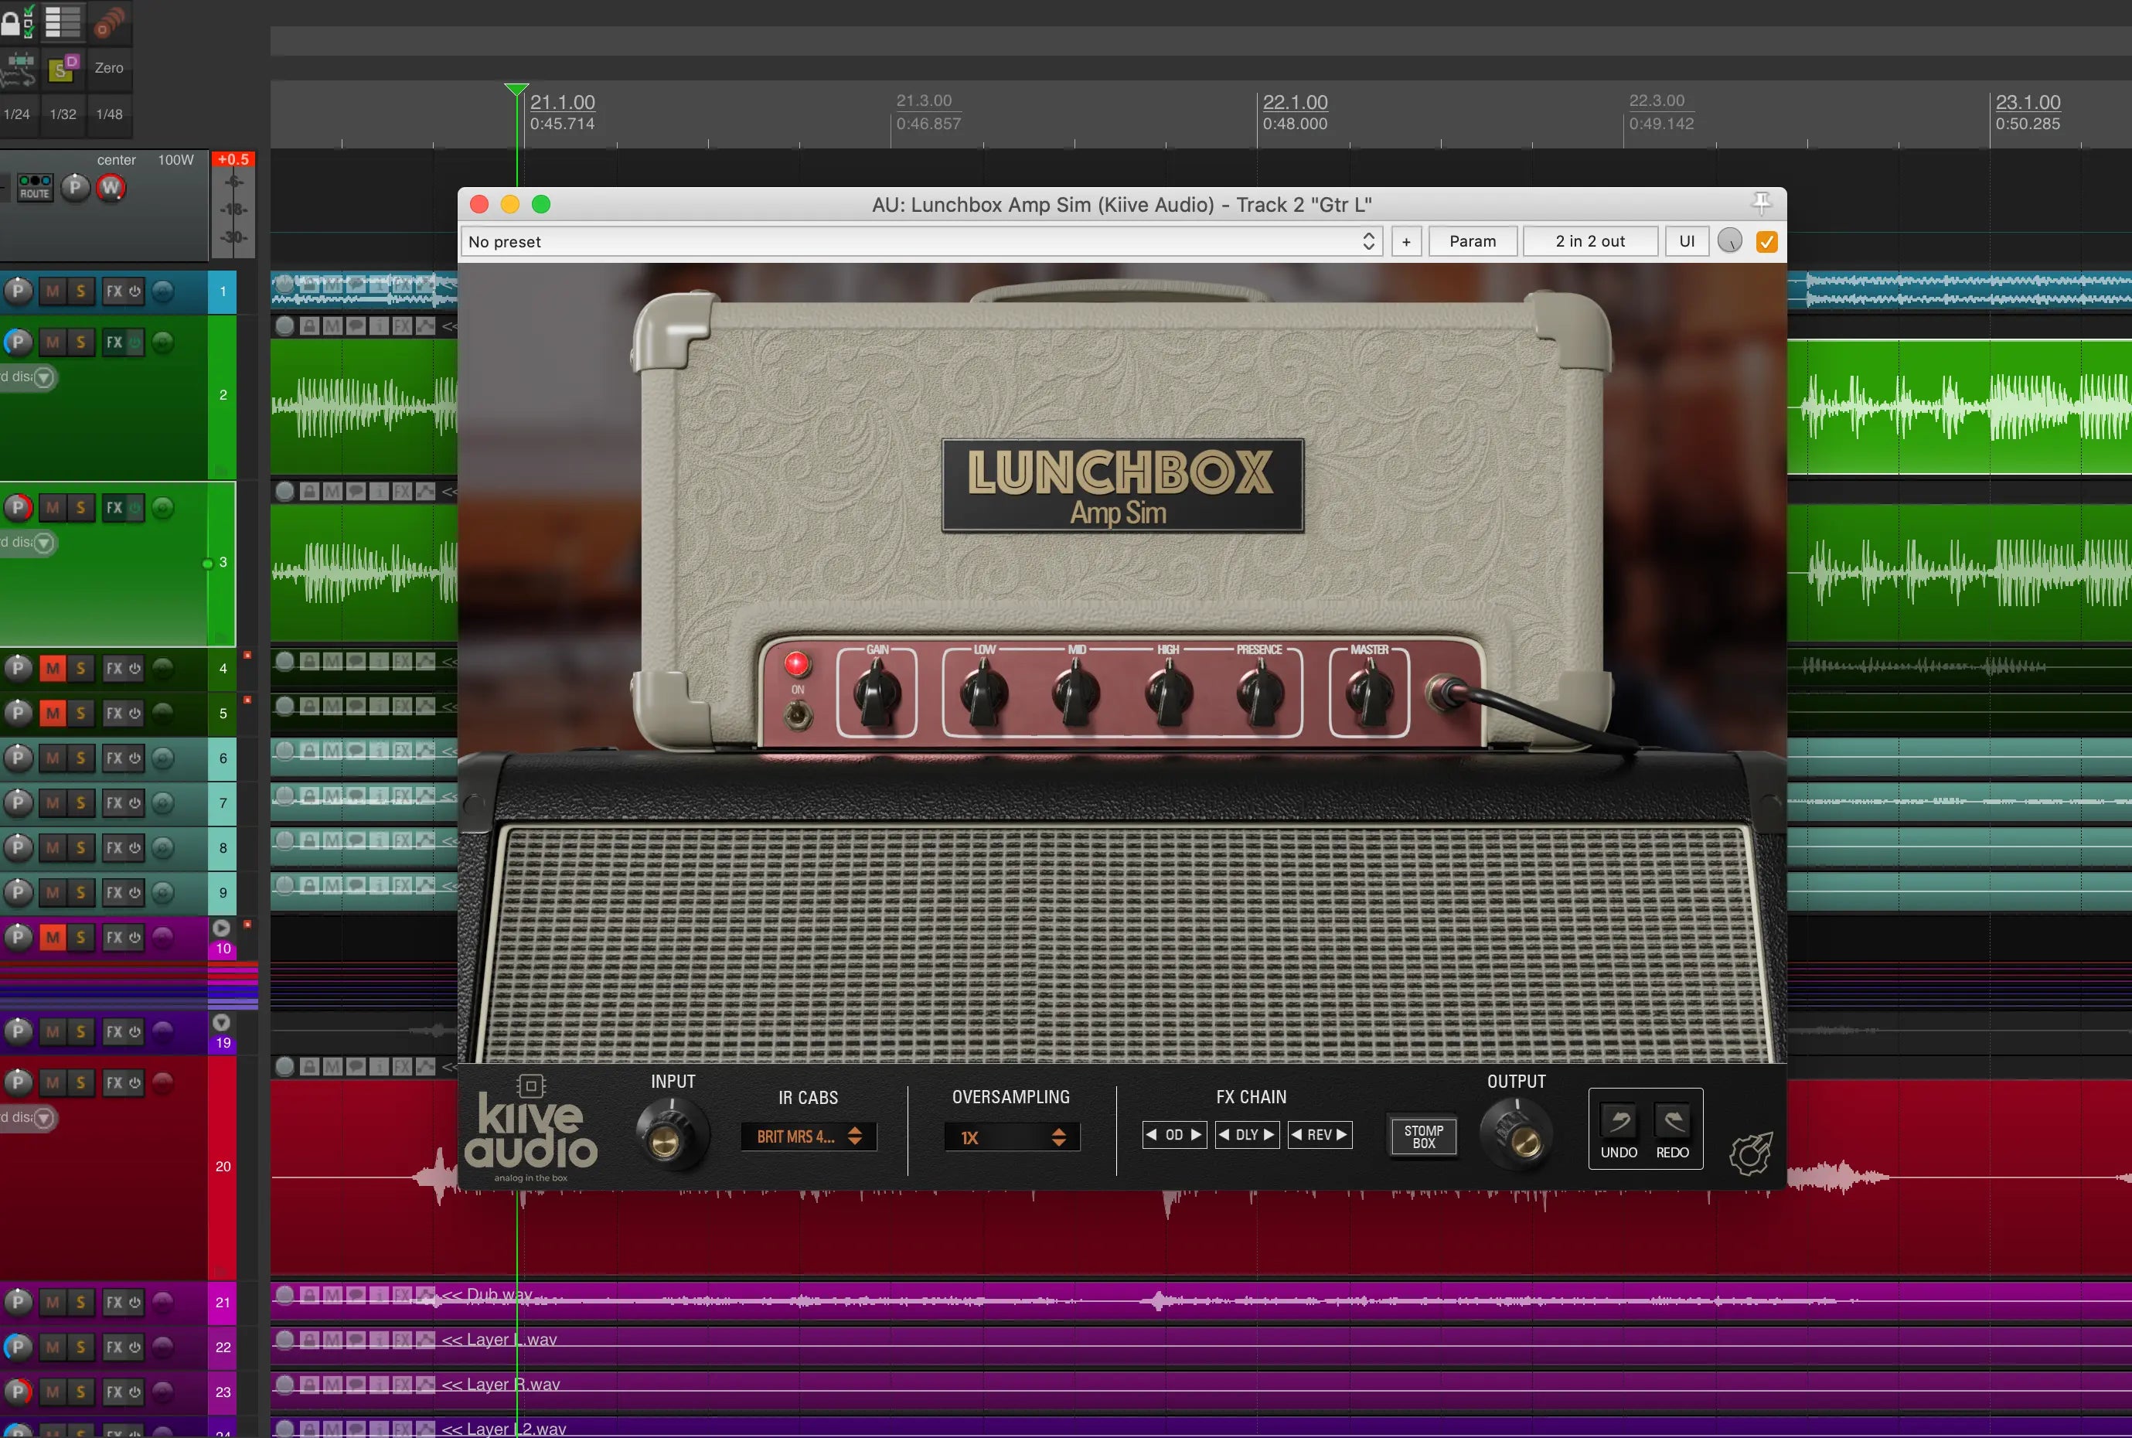Viewport: 2132px width, 1438px height.
Task: Mute track 1
Action: (x=53, y=291)
